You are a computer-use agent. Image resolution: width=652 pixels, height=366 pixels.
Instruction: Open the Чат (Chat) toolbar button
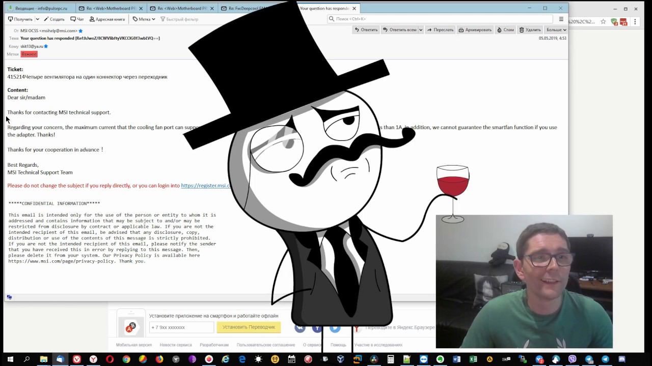[77, 19]
